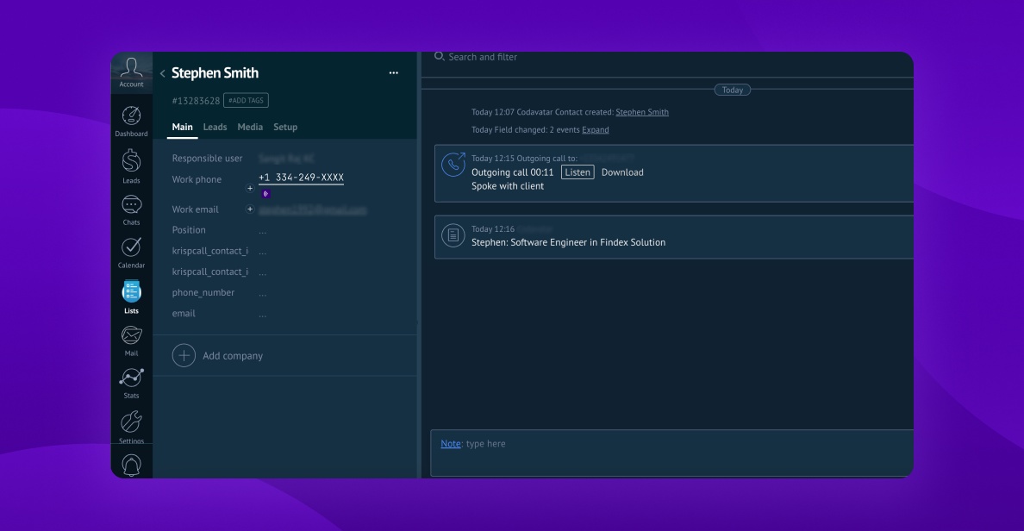Click the #ADD TAGS button
Viewport: 1024px width, 531px height.
tap(246, 101)
